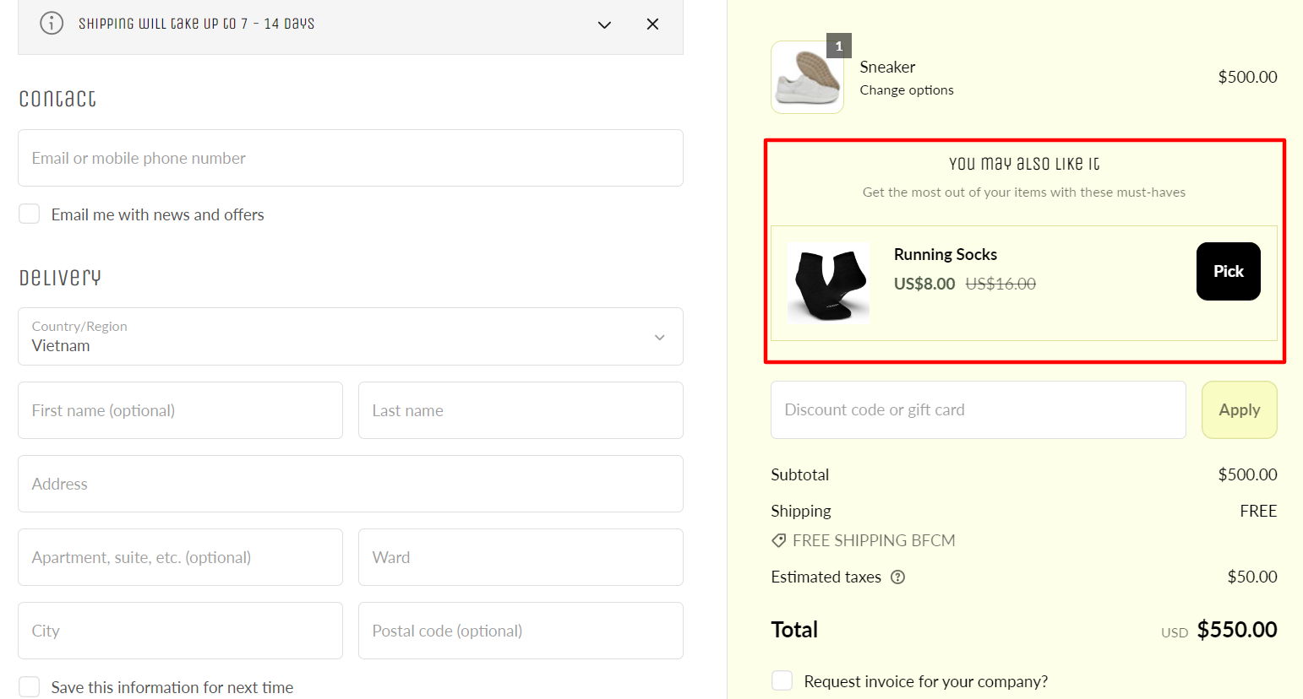This screenshot has height=699, width=1303.
Task: Click the Running Socks product image
Action: pyautogui.click(x=828, y=283)
